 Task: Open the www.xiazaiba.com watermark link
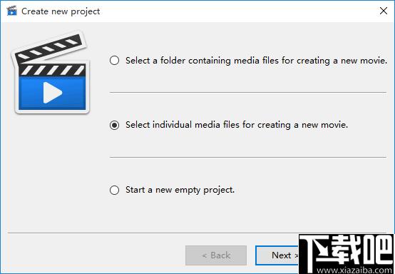click(x=354, y=270)
